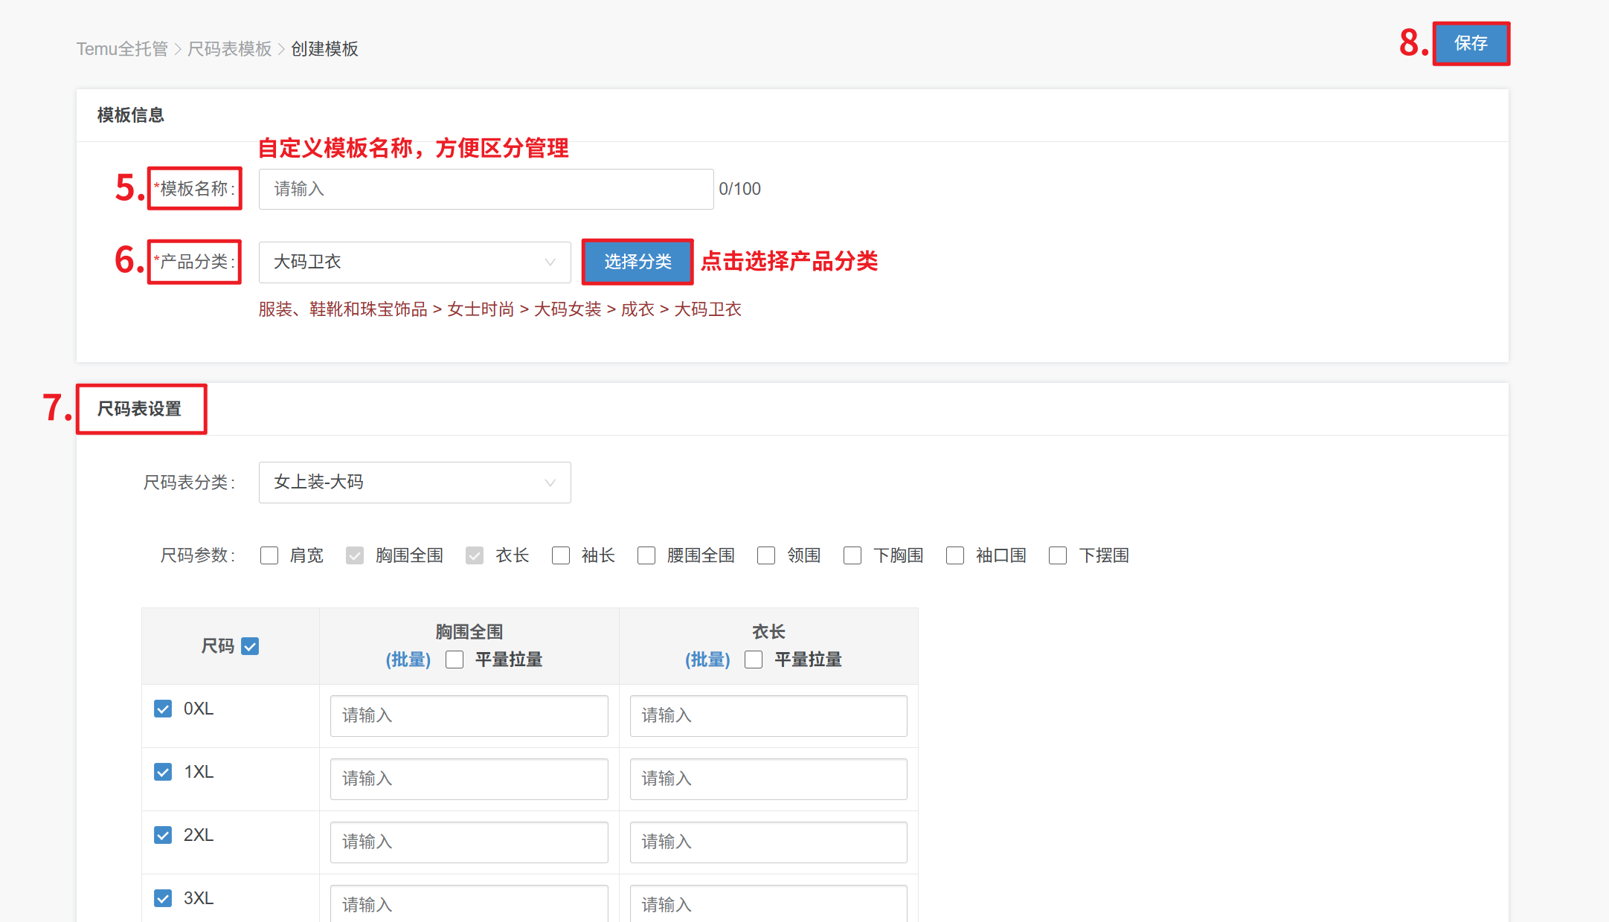The width and height of the screenshot is (1609, 922).
Task: Select the 下胸围 checkbox
Action: [852, 555]
